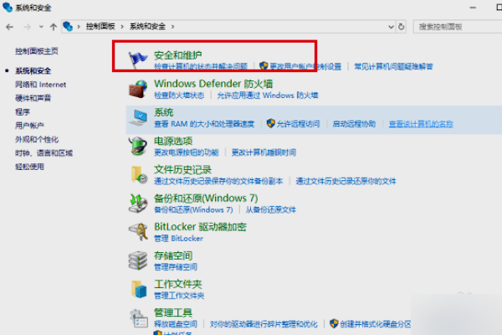Open Backup and Restore (Windows 7) icon

pyautogui.click(x=138, y=204)
